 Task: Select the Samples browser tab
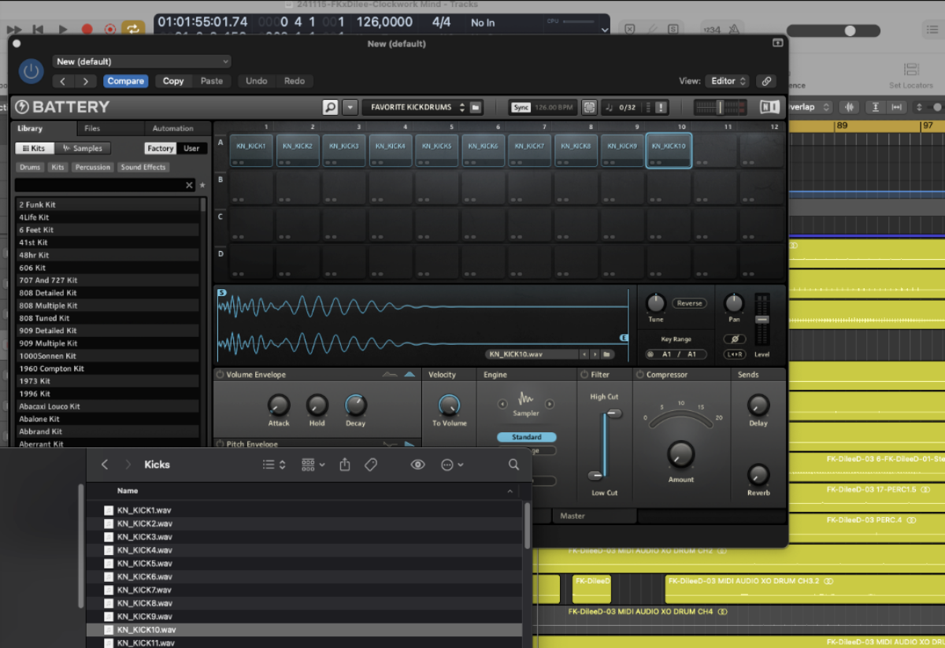point(83,148)
